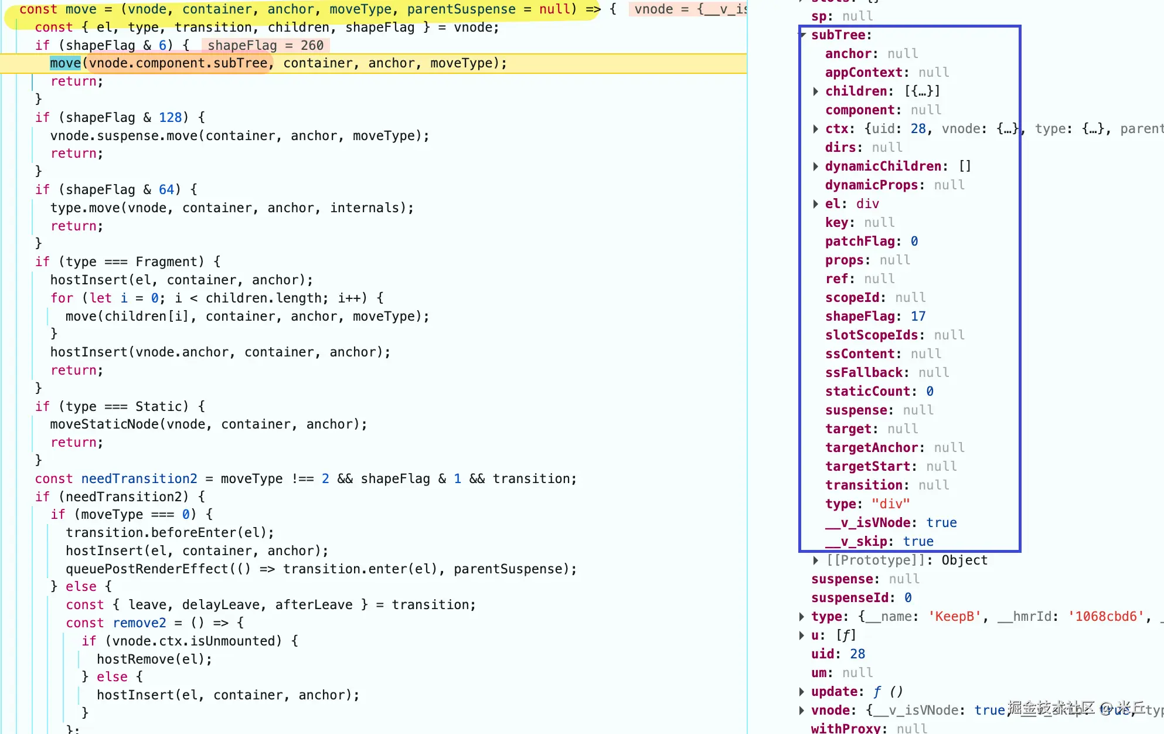Screen dimensions: 1164x734
Task: Click the line moveStaticNode(vnode, container, anchor);
Action: click(209, 424)
